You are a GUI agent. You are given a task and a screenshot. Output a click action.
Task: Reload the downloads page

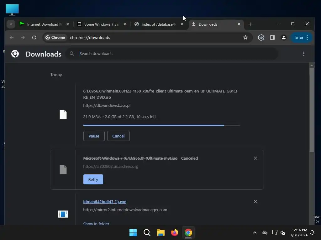pos(34,37)
